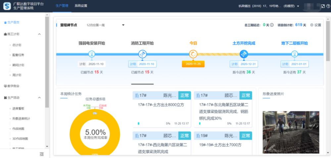Click plan date 2021-01-01 box
This screenshot has width=331, height=158.
(295, 64)
